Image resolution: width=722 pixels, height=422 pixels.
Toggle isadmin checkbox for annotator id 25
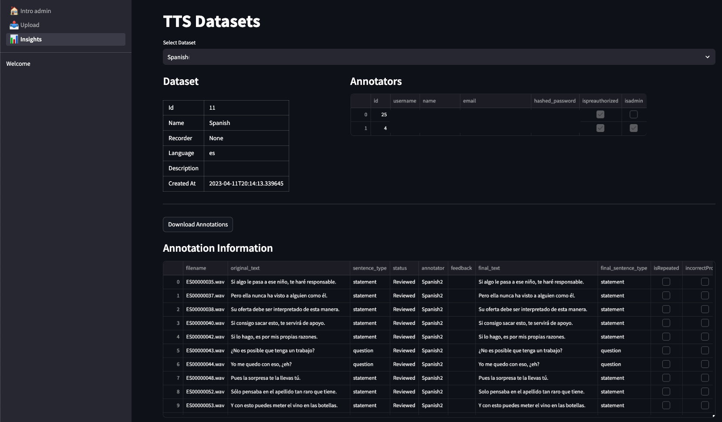[x=634, y=115]
